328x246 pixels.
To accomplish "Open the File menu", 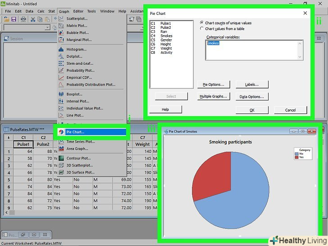I will point(8,11).
